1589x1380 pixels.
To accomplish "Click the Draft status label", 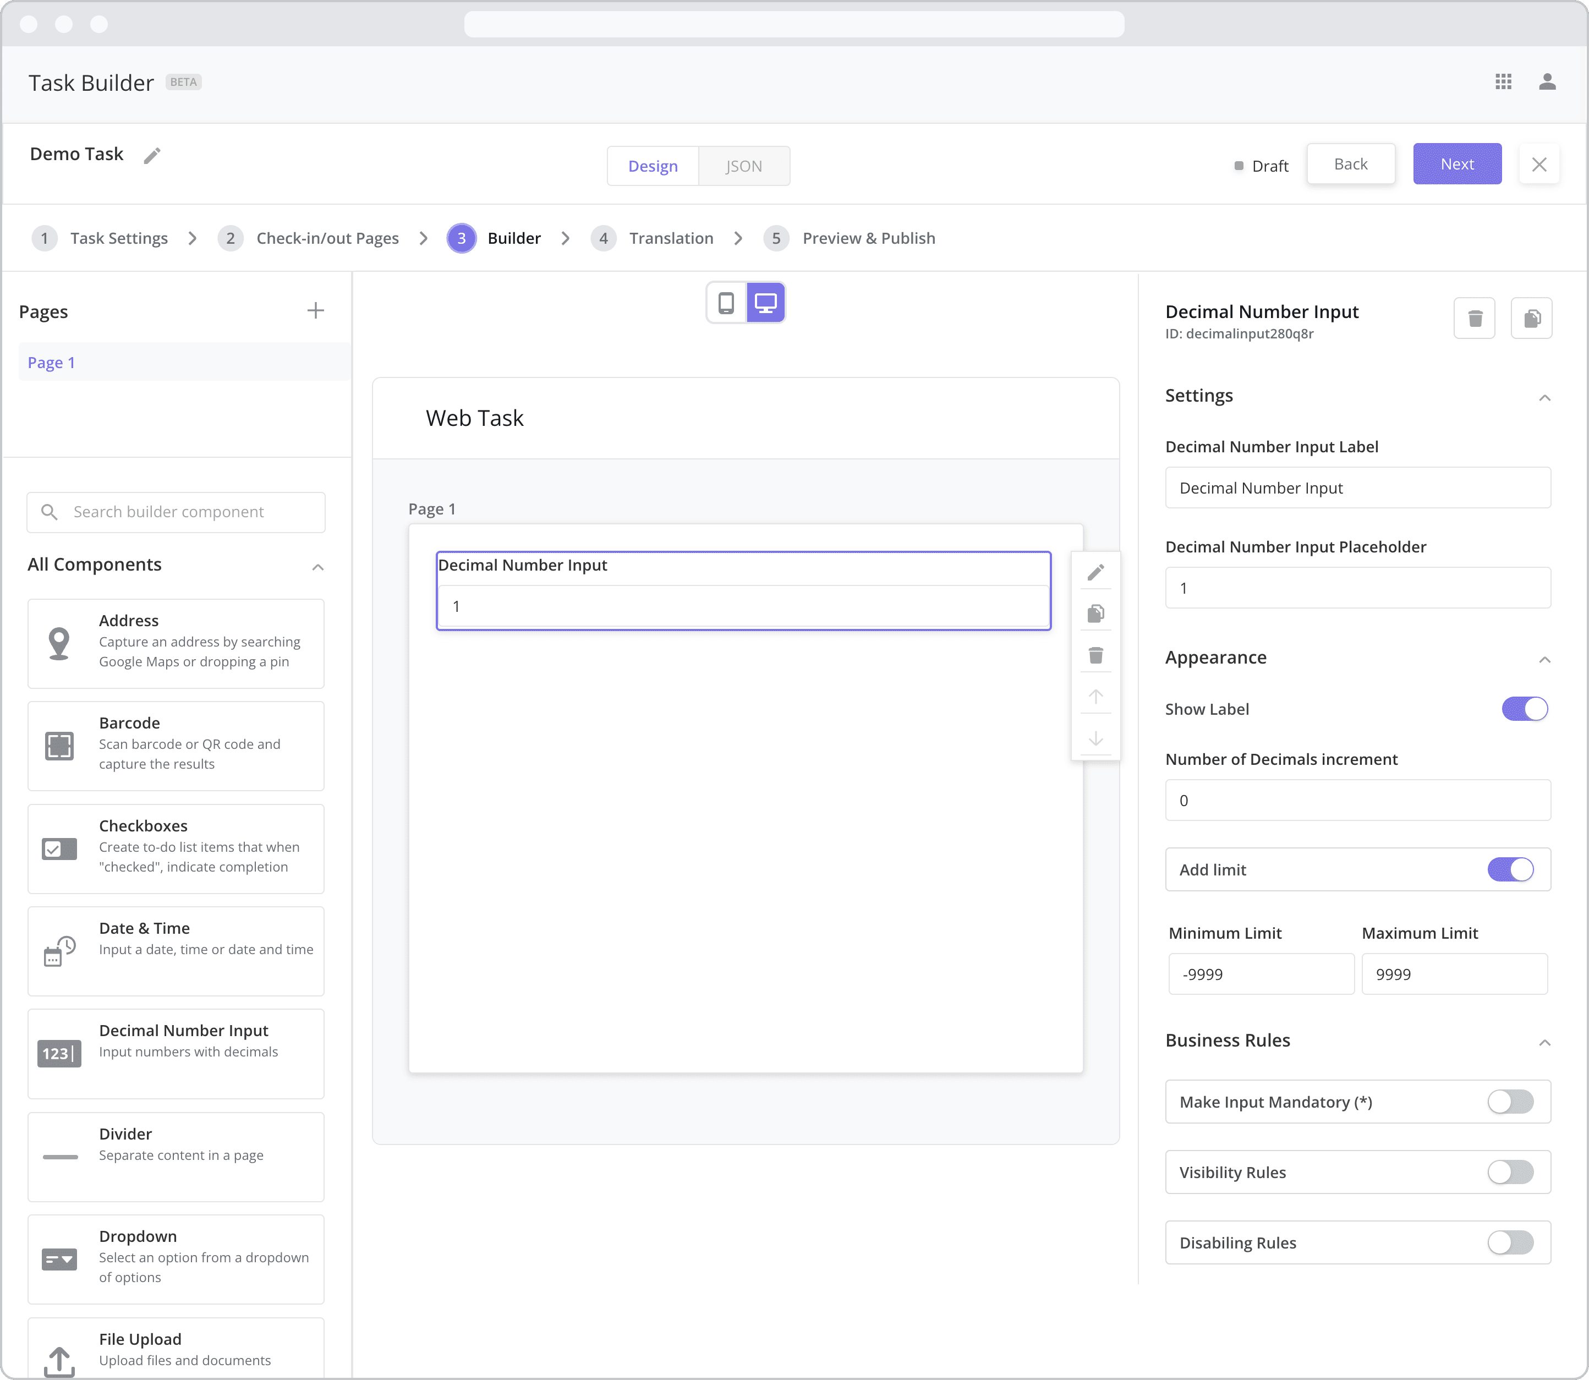I will click(1269, 166).
